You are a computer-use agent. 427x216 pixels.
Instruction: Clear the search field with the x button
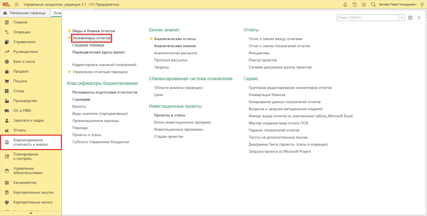402,18
